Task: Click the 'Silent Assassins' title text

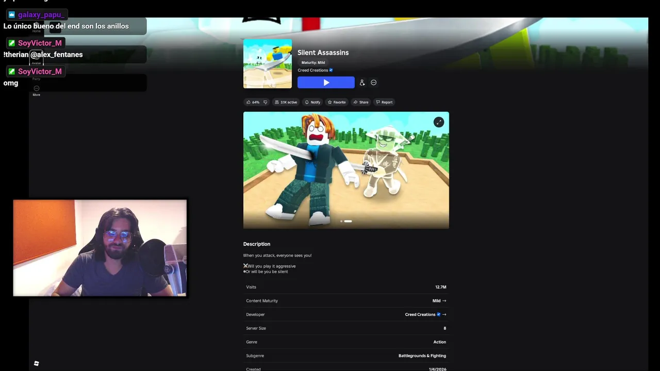Action: click(323, 53)
